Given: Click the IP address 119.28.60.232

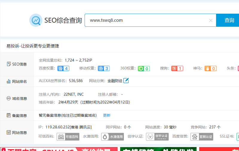Looking at the screenshot, I should click(x=57, y=127).
